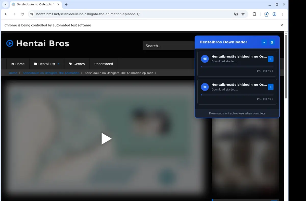Reload the current page

pos(22,14)
